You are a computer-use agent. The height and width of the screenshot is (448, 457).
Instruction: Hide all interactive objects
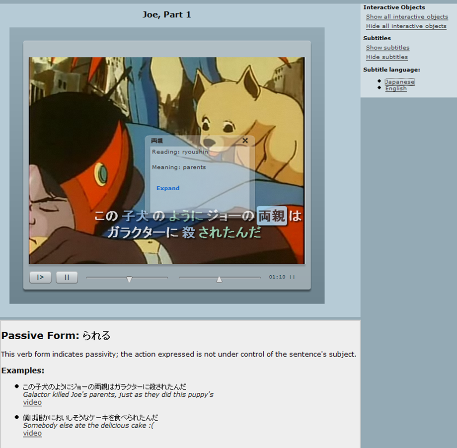[x=406, y=26]
